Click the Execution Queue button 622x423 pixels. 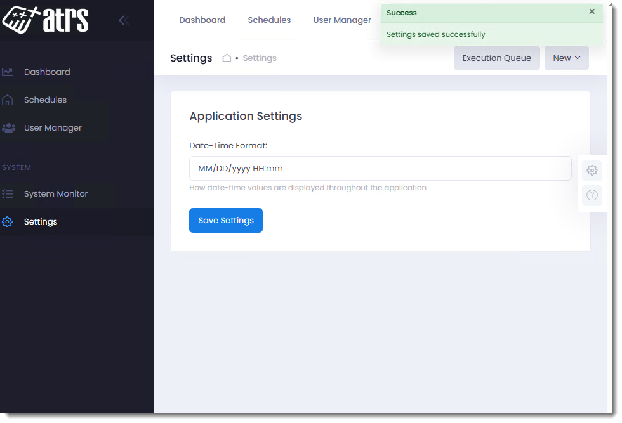point(496,58)
